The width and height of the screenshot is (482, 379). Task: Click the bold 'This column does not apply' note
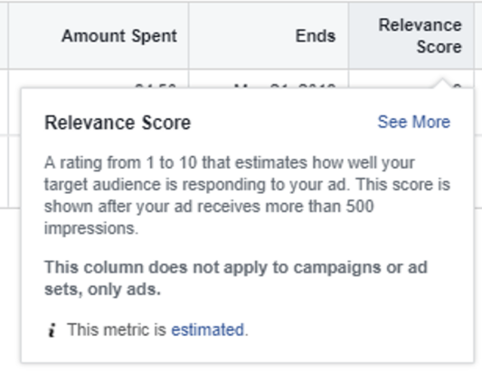236,278
